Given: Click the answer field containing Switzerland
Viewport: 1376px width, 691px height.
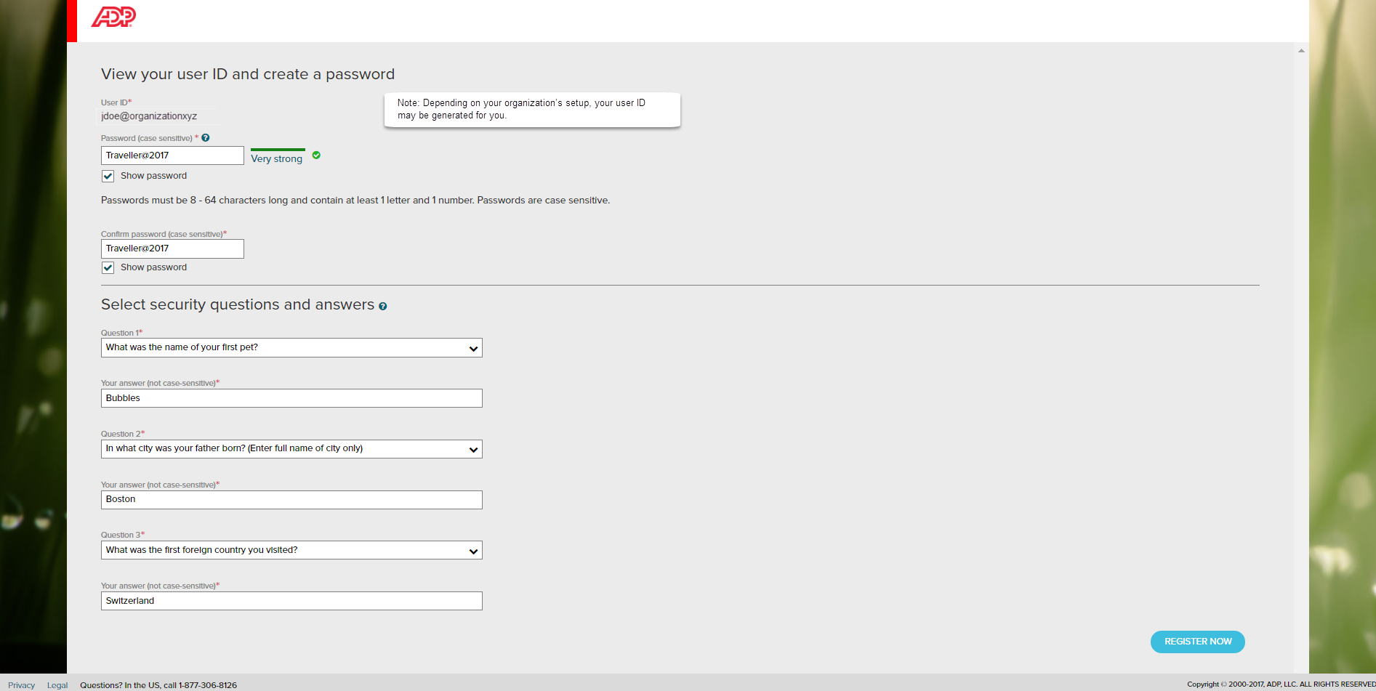Looking at the screenshot, I should tap(291, 601).
